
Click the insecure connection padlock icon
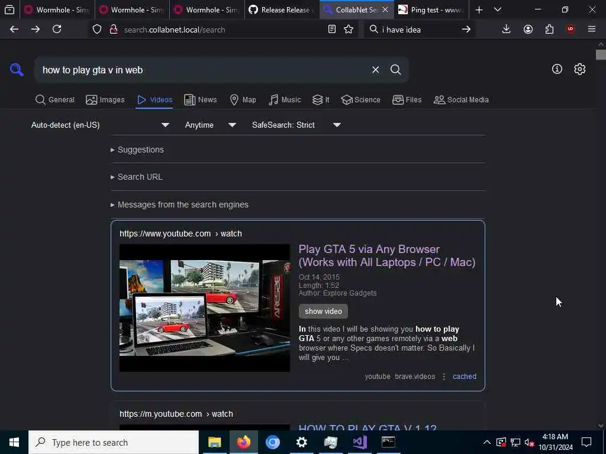(x=114, y=30)
